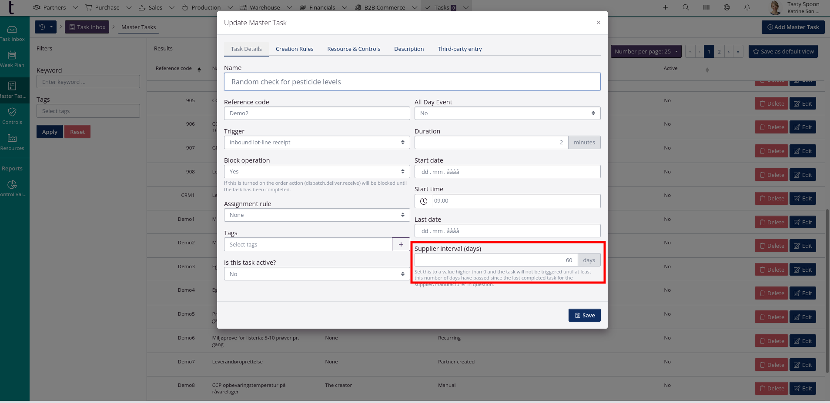Toggle the 'Is this task active?' selector
Image resolution: width=830 pixels, height=403 pixels.
pyautogui.click(x=317, y=274)
